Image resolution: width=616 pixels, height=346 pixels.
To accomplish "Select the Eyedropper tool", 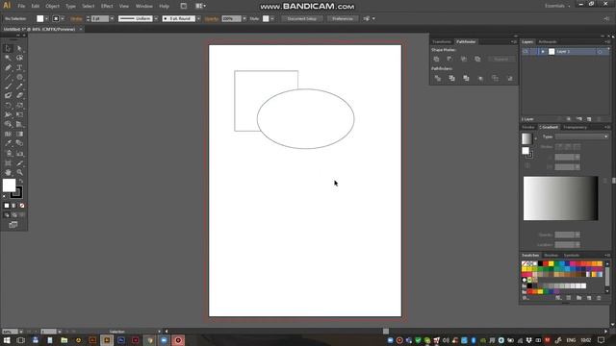I will coord(8,143).
